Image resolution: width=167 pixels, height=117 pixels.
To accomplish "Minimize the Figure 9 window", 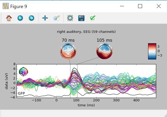I will [x=122, y=6].
